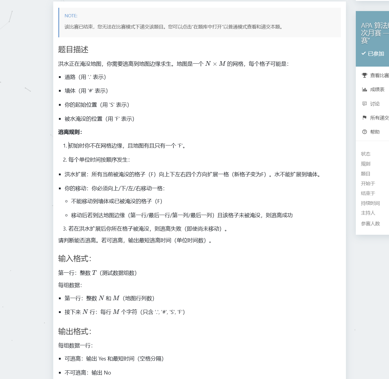Click the 题目描述 heading
The image size is (389, 379).
[x=73, y=50]
